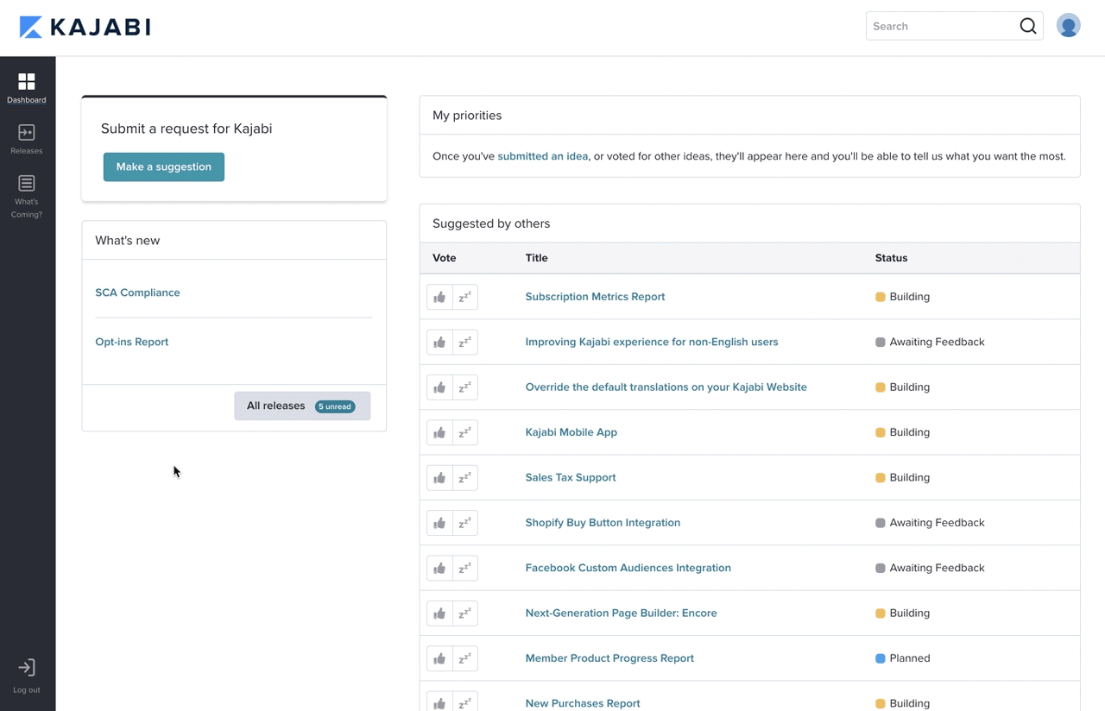1105x711 pixels.
Task: Open Next-Generation Page Builder: Encore idea
Action: pos(621,613)
